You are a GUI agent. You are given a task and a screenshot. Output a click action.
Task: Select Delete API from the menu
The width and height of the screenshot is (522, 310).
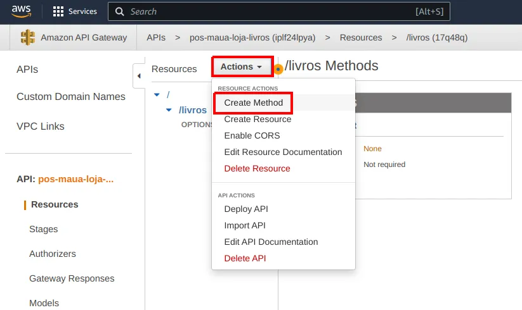click(245, 259)
